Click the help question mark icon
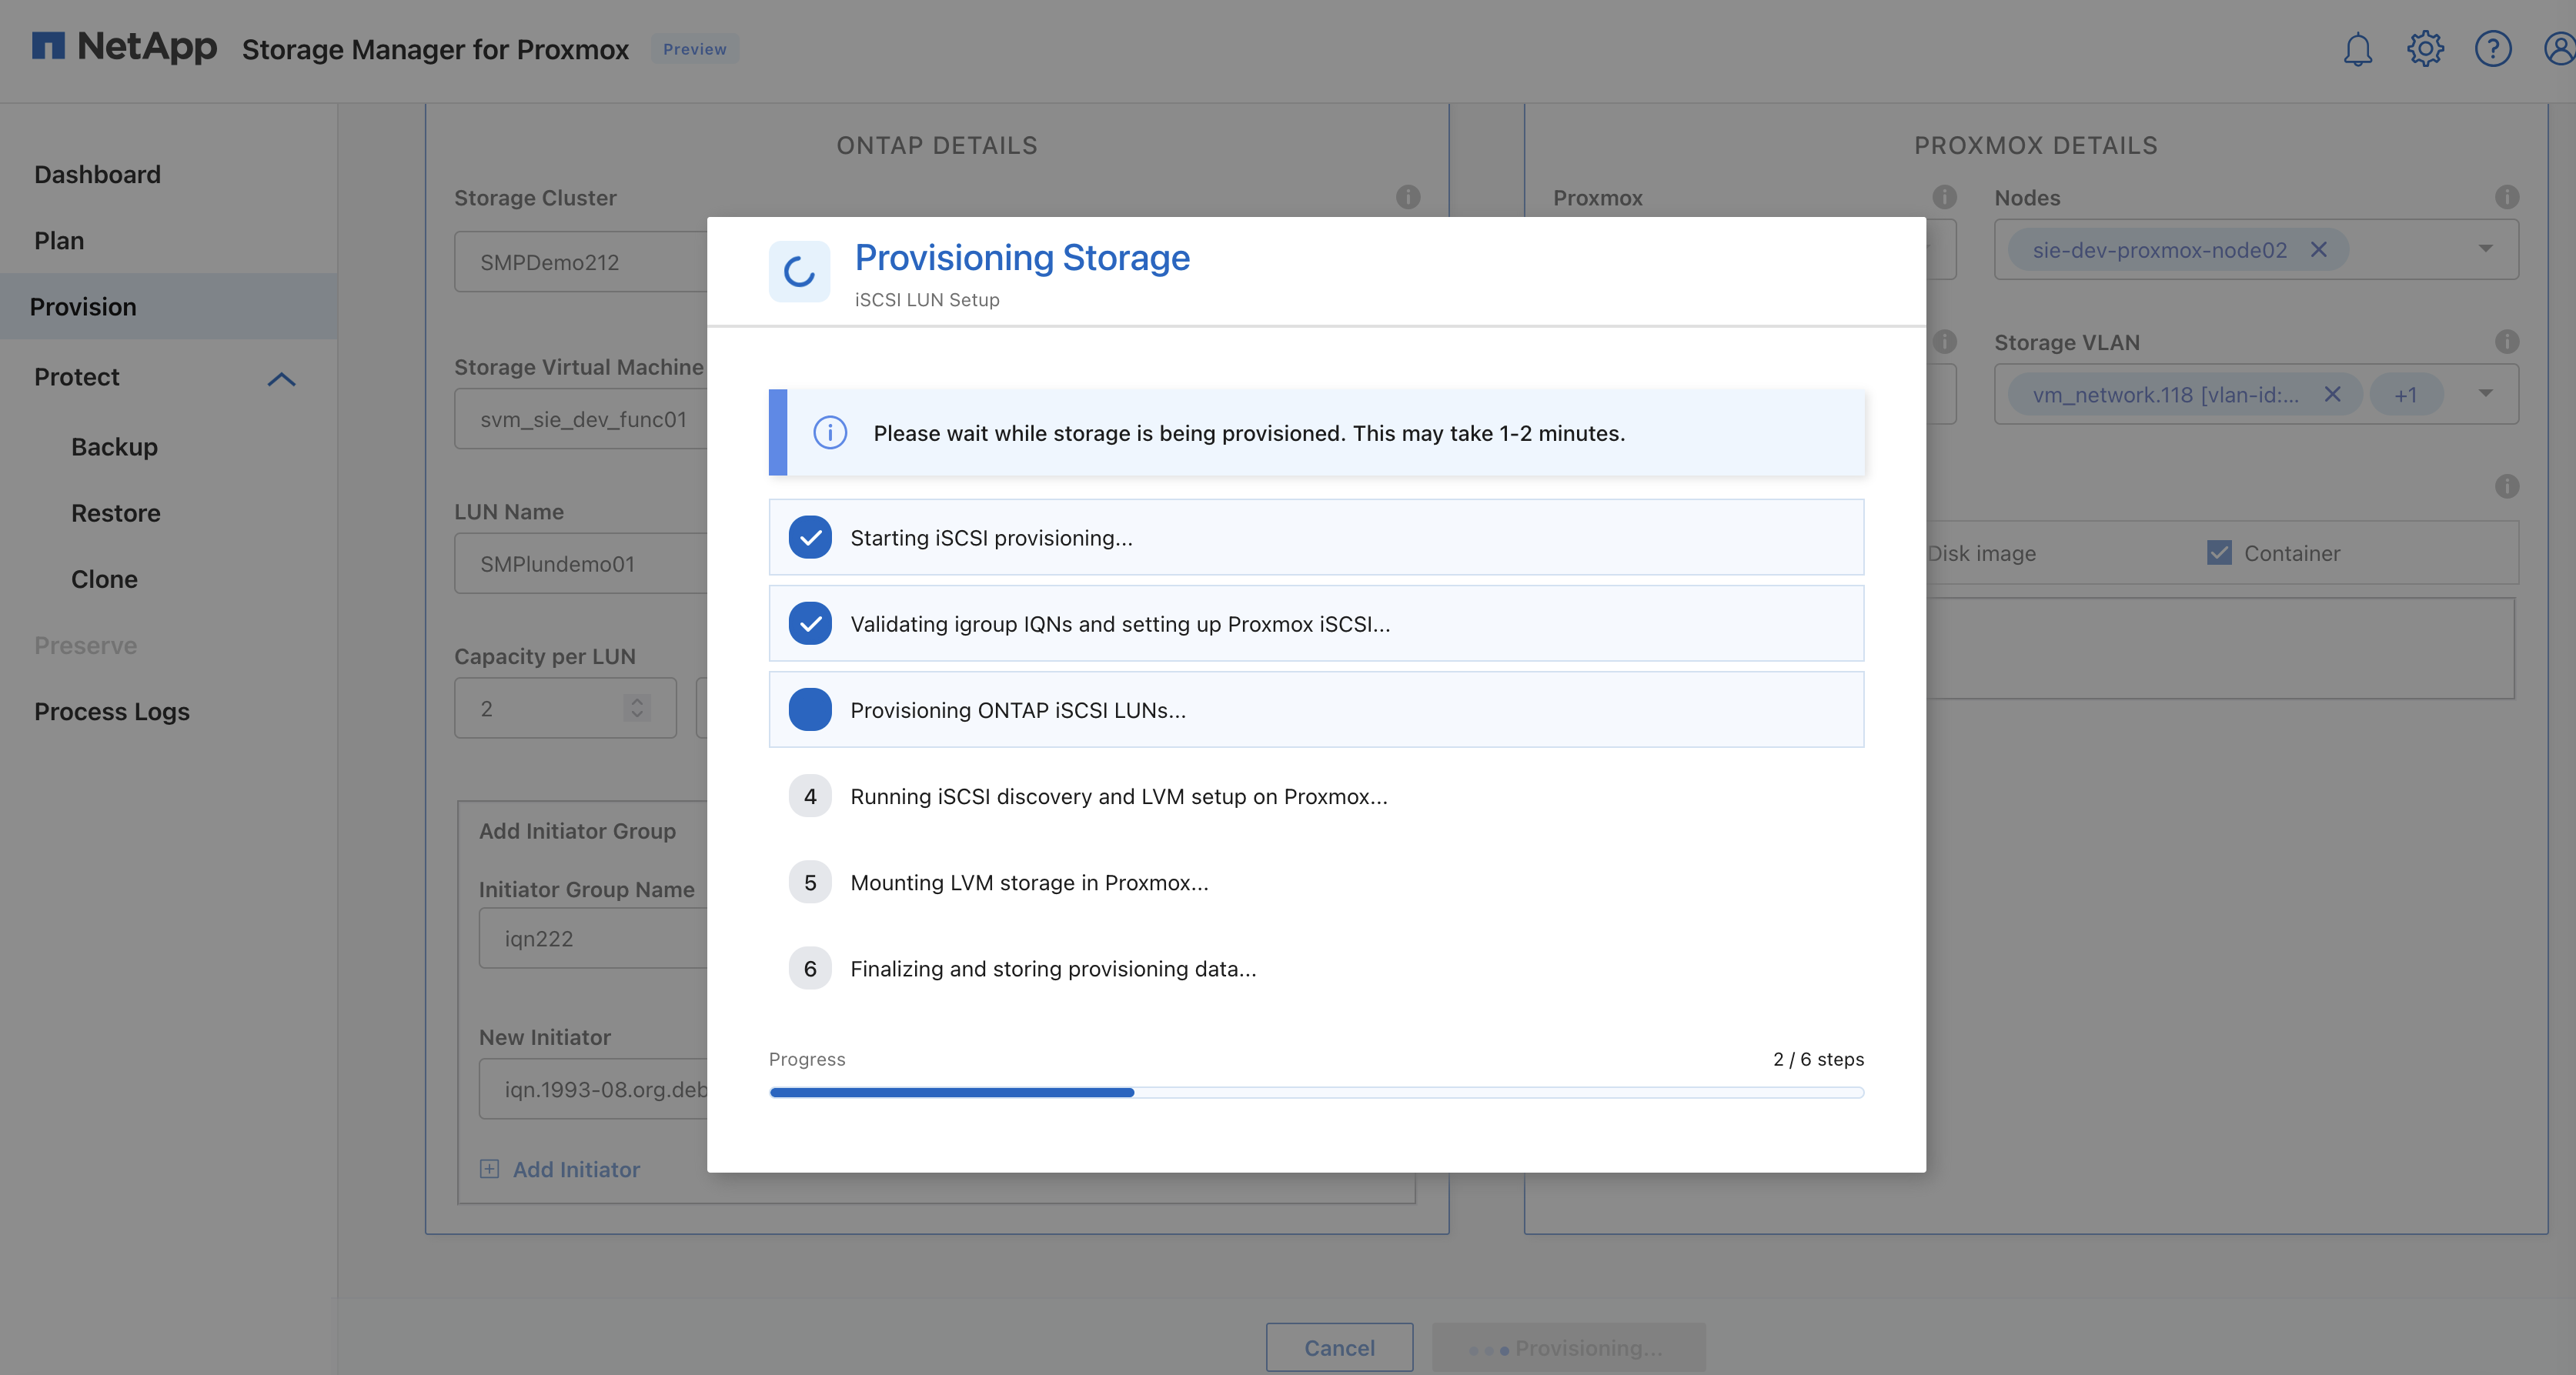 click(2492, 47)
